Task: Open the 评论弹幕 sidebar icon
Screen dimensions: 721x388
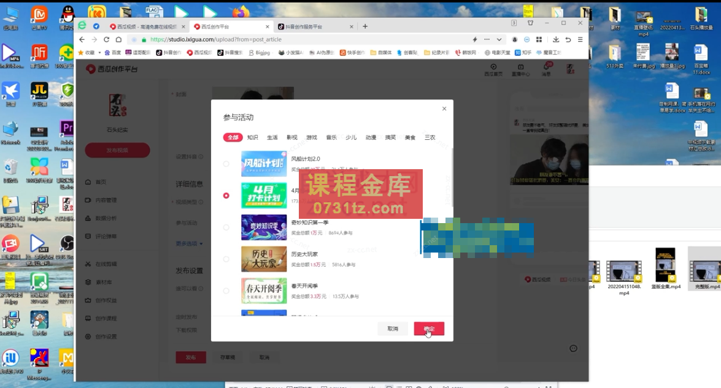Action: tap(88, 237)
